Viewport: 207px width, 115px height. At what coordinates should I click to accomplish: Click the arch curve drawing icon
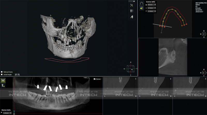click(x=142, y=3)
